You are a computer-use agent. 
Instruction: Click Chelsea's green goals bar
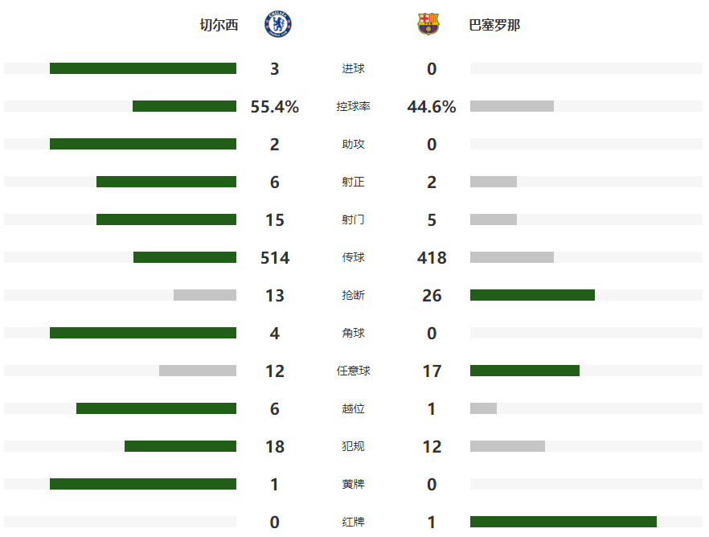(143, 68)
